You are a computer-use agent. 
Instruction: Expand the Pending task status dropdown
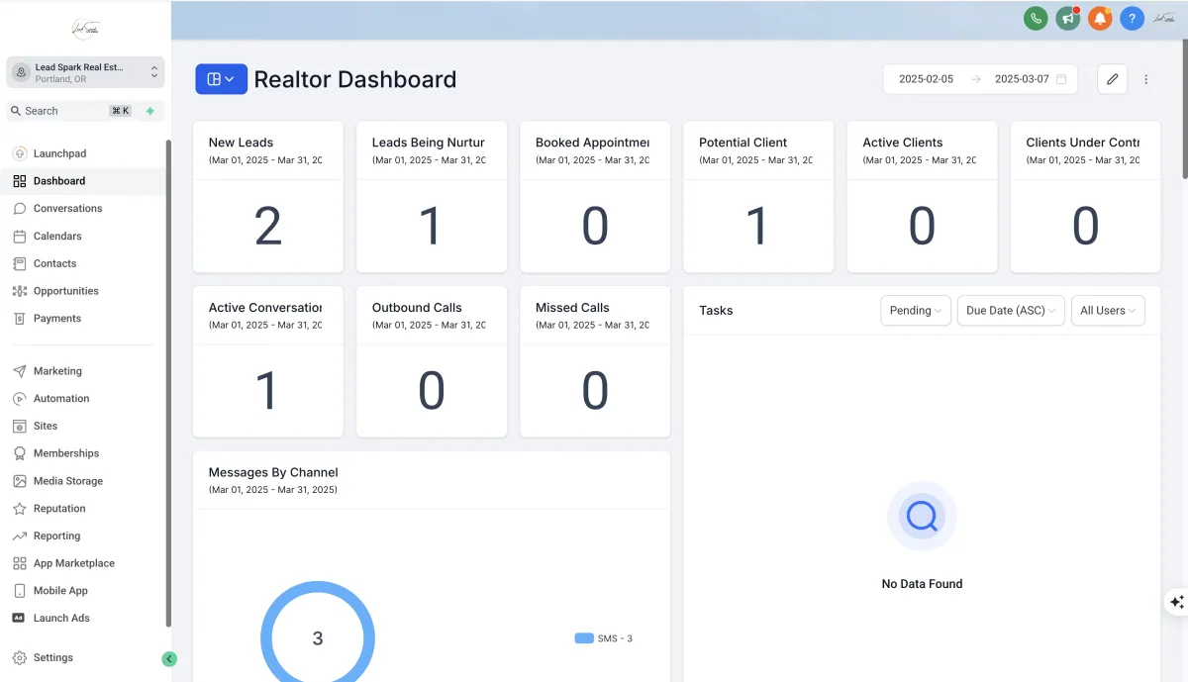916,311
